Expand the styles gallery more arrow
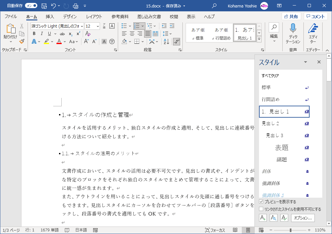The width and height of the screenshot is (332, 234). [x=259, y=39]
